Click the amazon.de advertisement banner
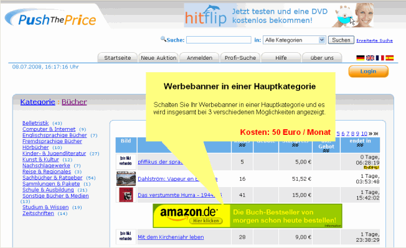Screen dimensions: 406x248 (x=247, y=216)
